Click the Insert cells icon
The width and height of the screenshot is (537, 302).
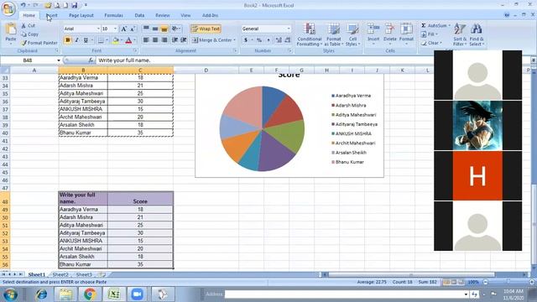tap(373, 29)
